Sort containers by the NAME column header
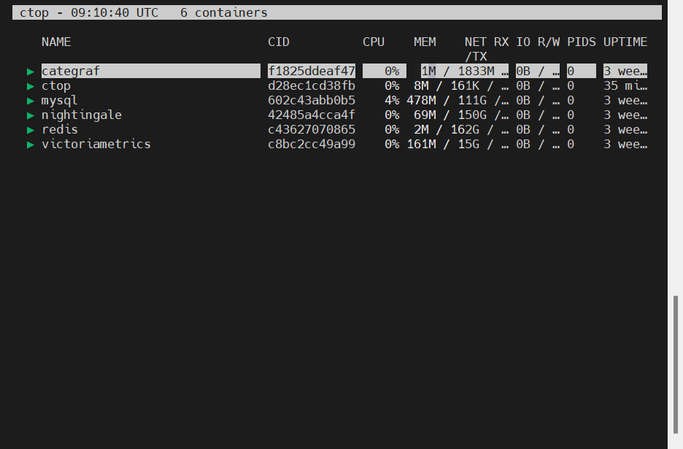The height and width of the screenshot is (449, 683). [56, 42]
